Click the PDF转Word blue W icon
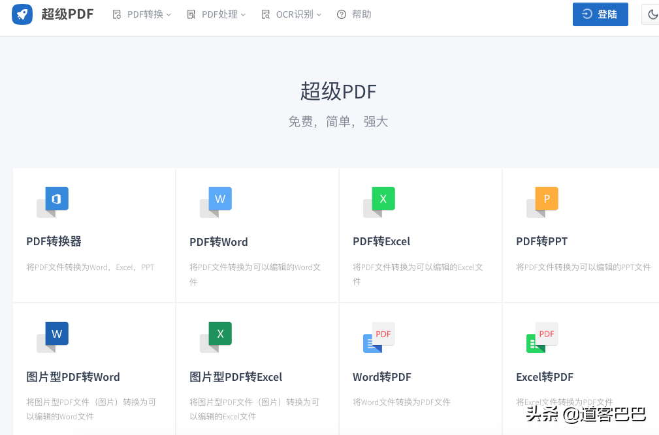 216,202
